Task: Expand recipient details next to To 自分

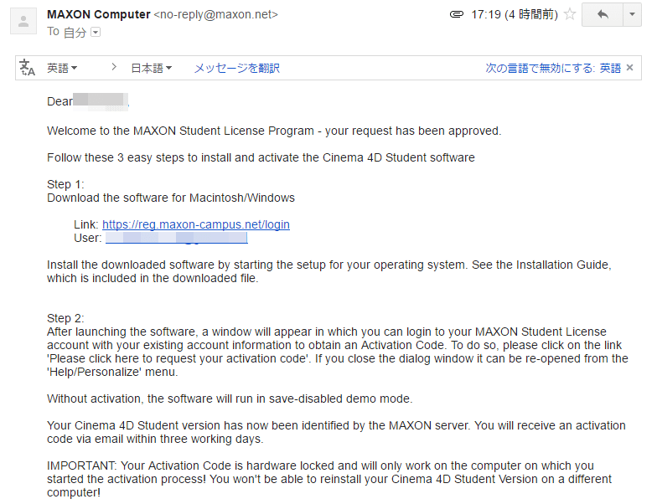Action: pyautogui.click(x=96, y=32)
